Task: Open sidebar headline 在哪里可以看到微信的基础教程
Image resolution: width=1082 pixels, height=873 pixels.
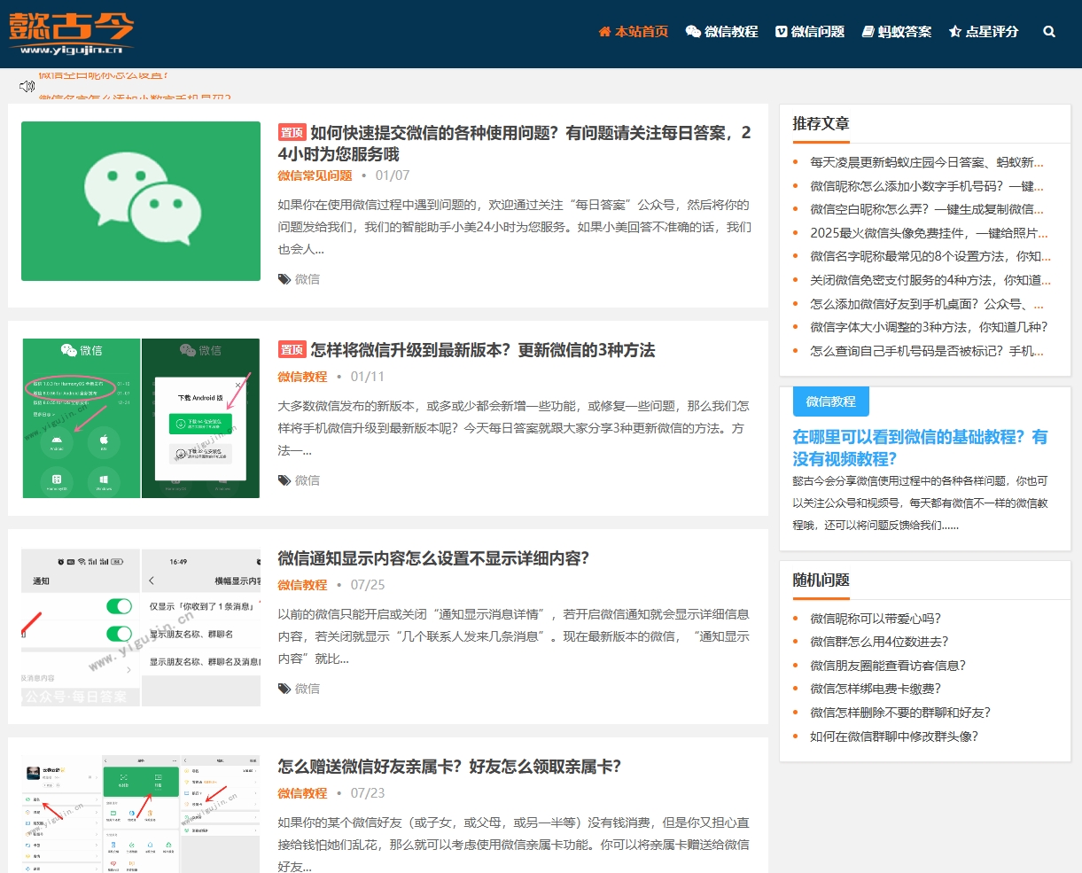Action: coord(920,448)
